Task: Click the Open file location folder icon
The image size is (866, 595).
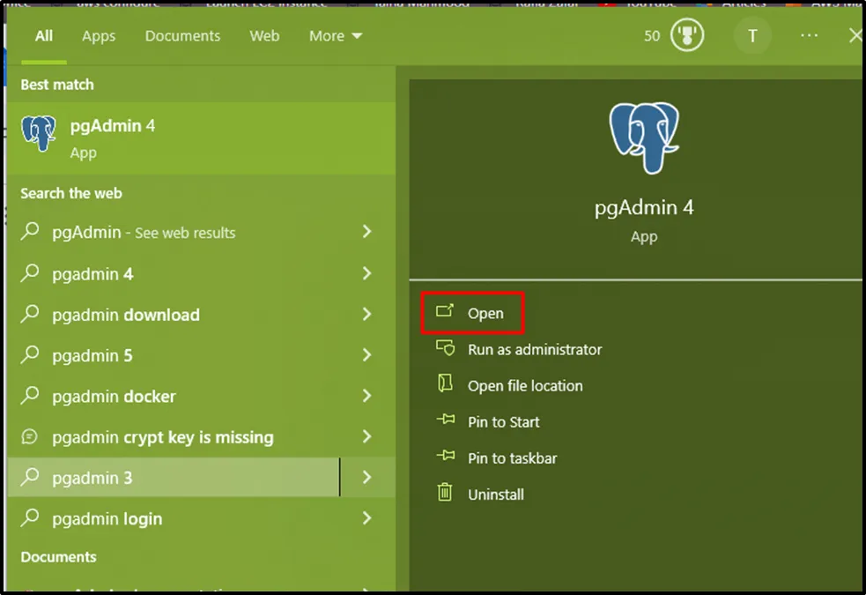Action: (x=445, y=384)
